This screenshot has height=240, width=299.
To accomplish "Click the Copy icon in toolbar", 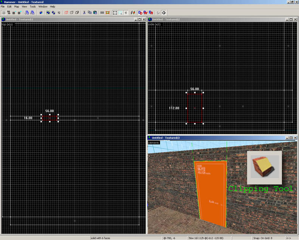I will (90, 12).
